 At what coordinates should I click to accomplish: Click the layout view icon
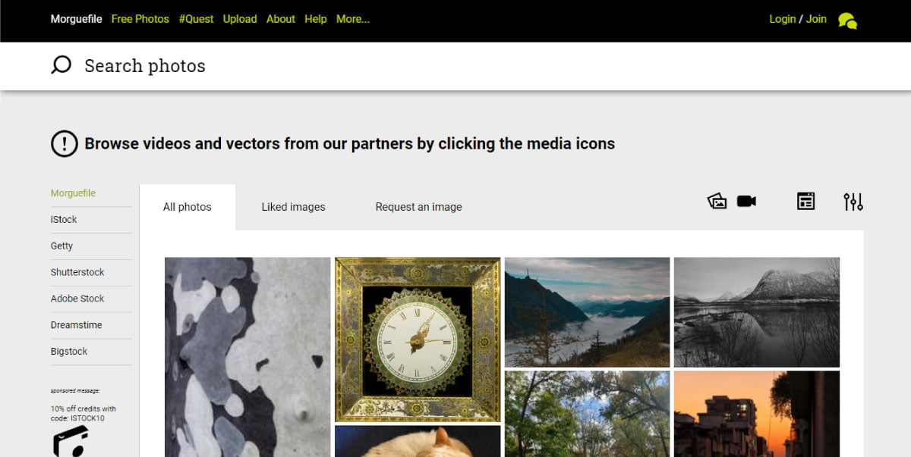805,201
